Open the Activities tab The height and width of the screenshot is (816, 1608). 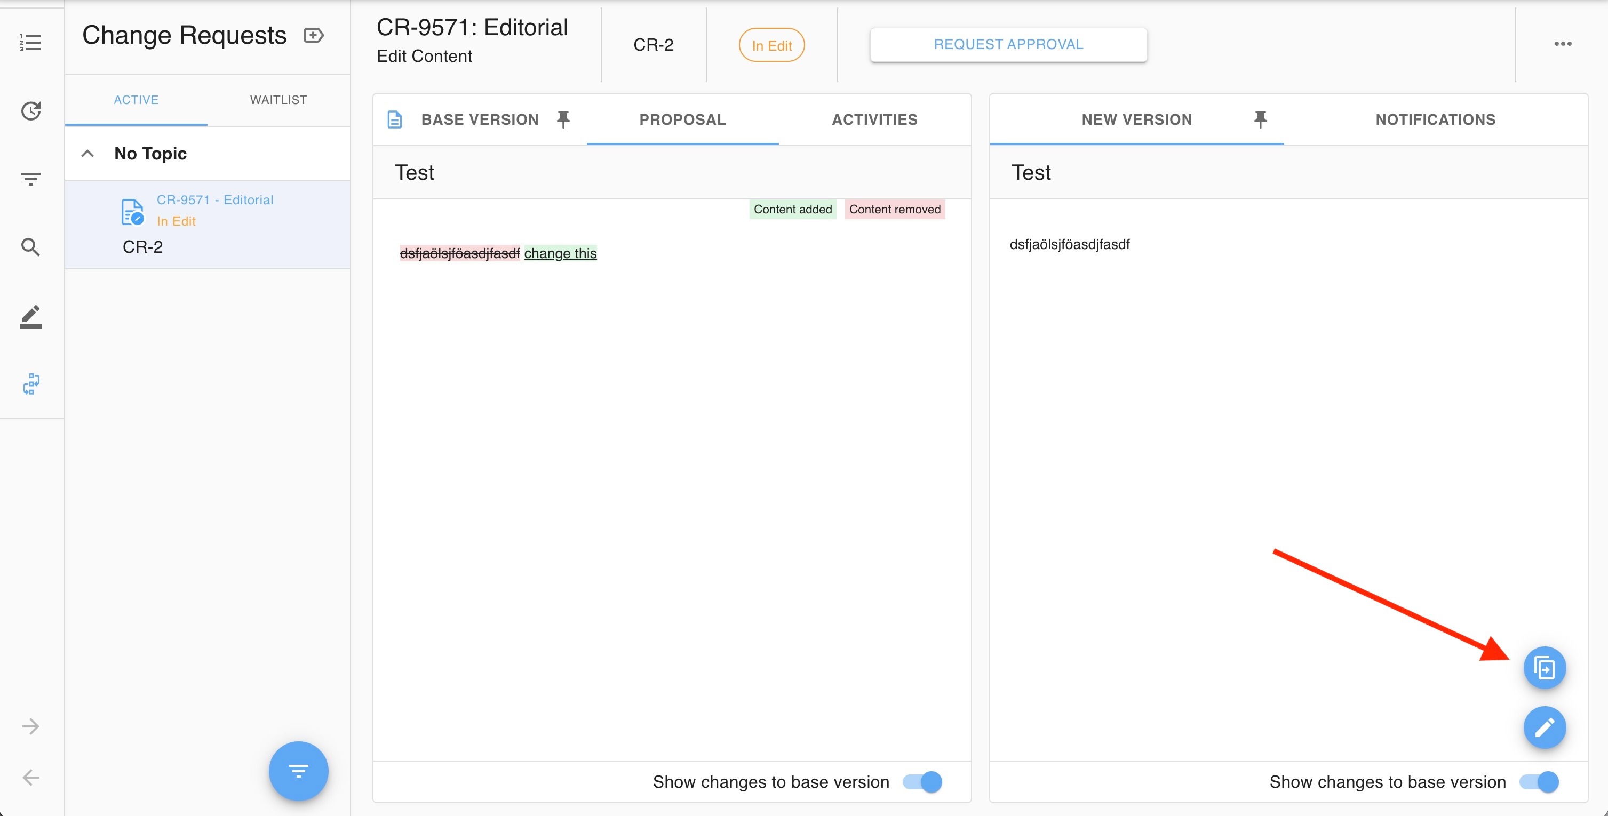pyautogui.click(x=874, y=119)
